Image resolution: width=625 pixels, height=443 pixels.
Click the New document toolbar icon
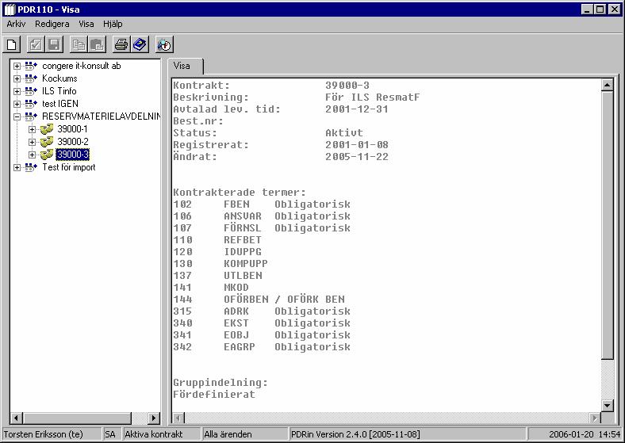coord(12,44)
